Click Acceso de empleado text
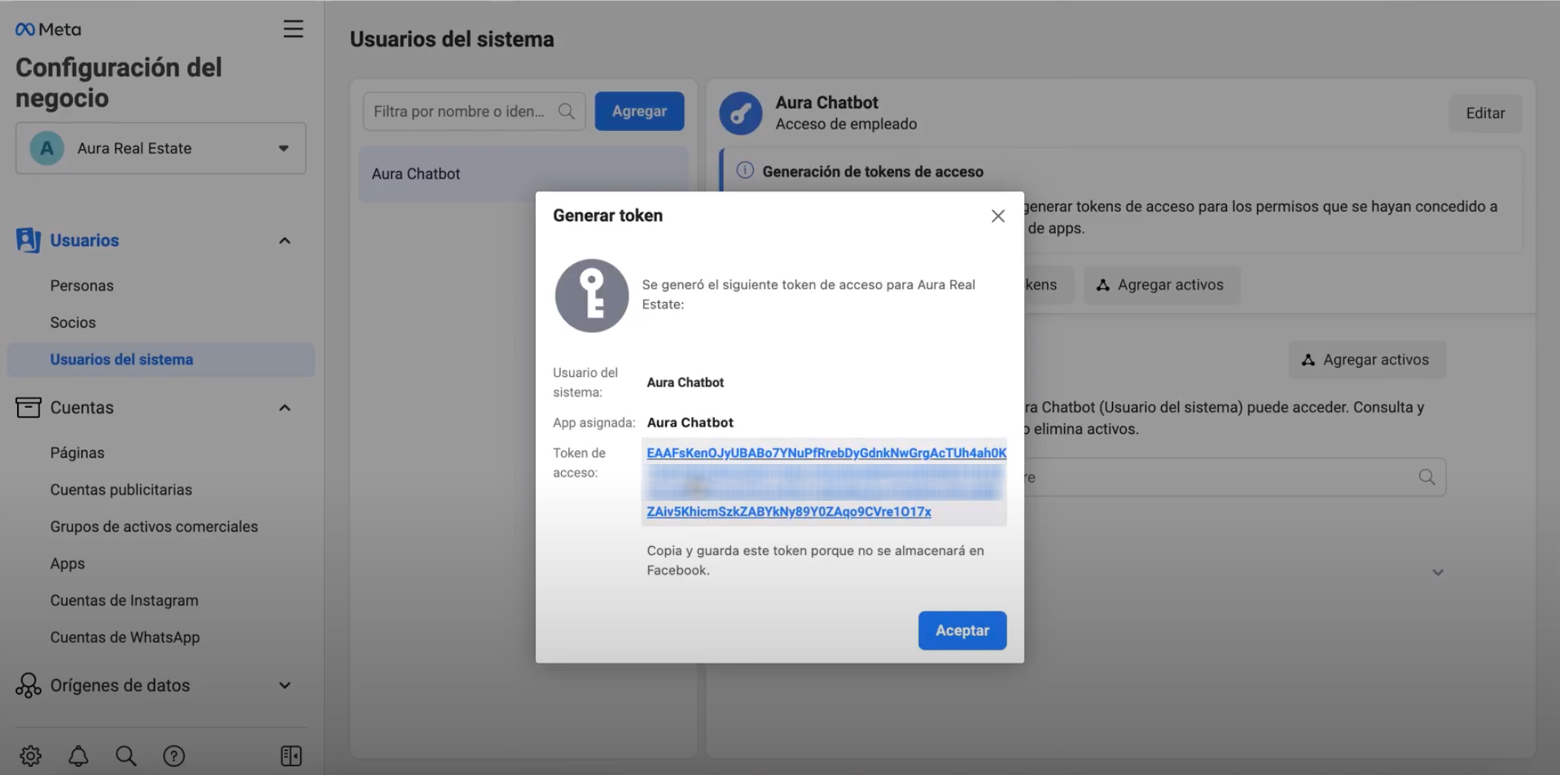 tap(846, 124)
